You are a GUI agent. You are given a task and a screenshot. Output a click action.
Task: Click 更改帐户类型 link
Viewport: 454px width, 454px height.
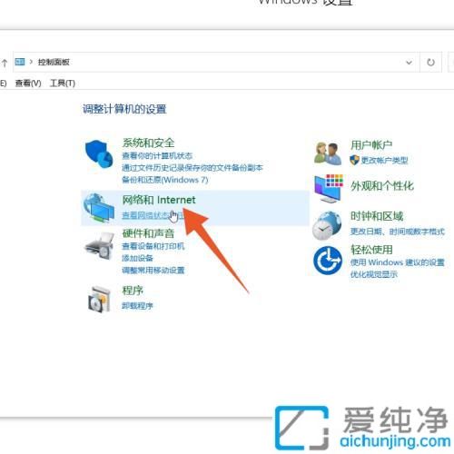point(384,161)
